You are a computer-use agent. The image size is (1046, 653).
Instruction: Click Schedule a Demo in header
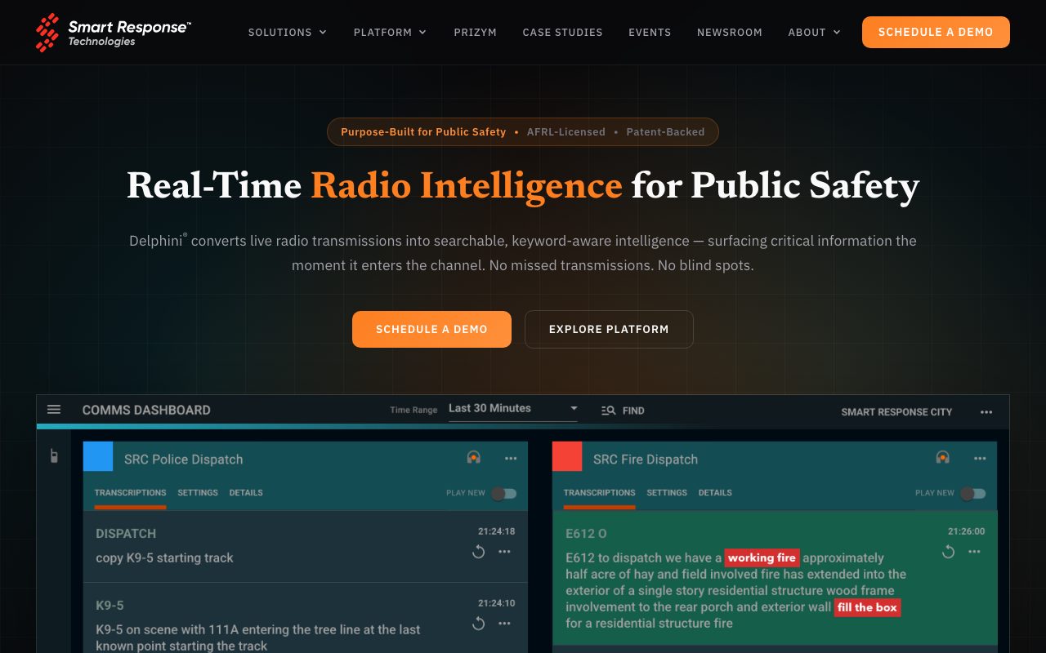(x=936, y=33)
